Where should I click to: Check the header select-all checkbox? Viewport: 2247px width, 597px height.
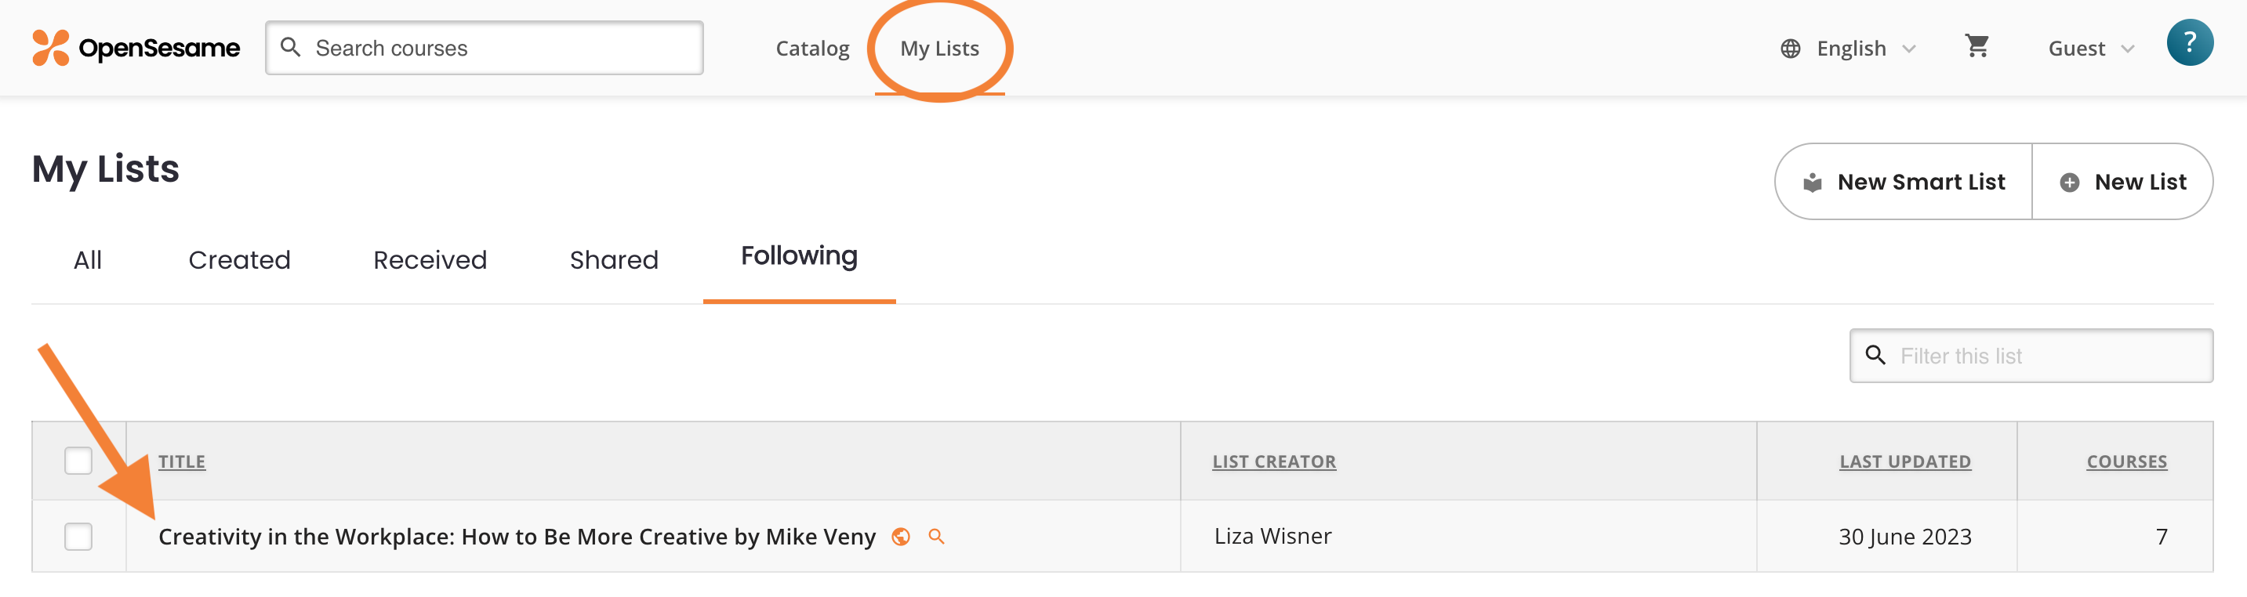78,460
